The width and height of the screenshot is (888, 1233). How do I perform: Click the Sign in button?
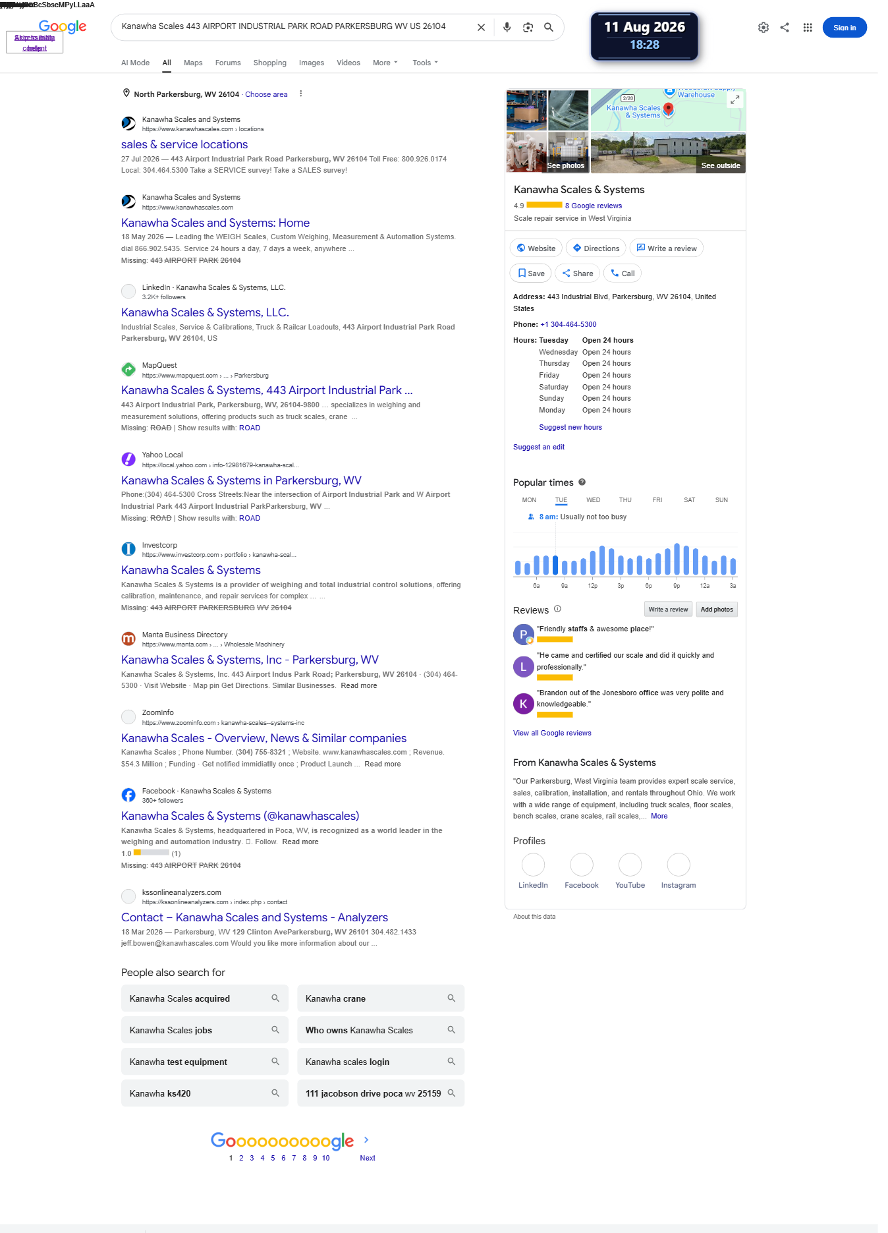(x=845, y=28)
